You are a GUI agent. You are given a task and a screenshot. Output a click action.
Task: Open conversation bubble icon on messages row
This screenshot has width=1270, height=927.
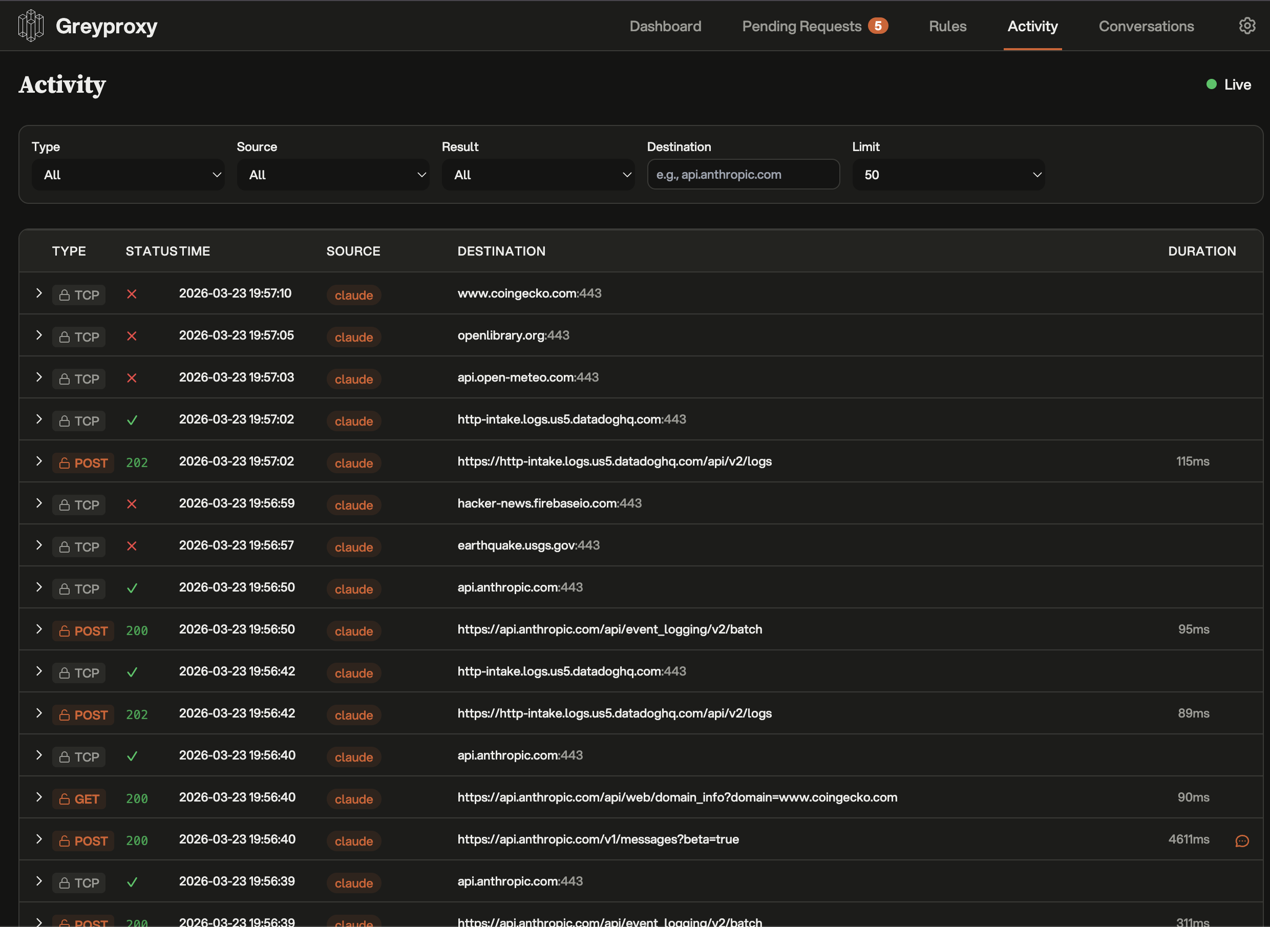coord(1242,840)
